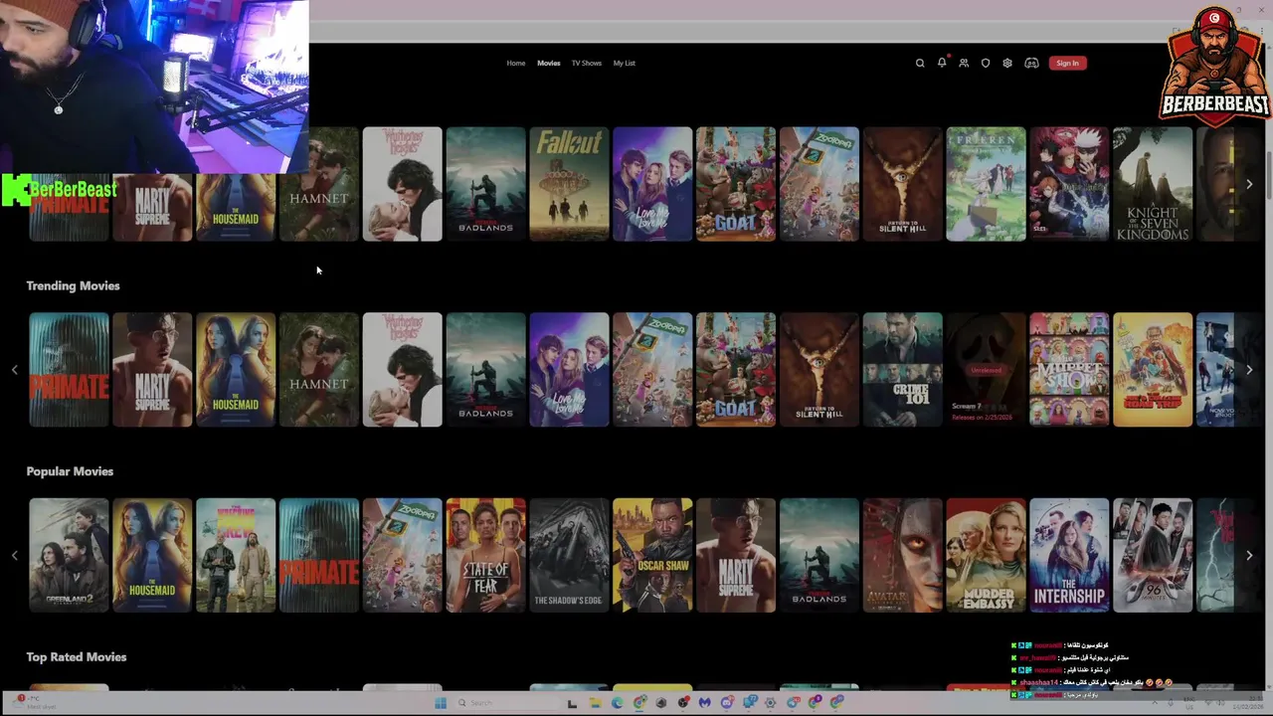Open Frieren poster in top row

click(986, 184)
